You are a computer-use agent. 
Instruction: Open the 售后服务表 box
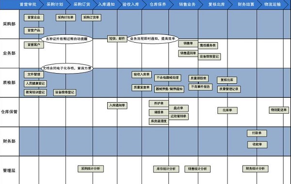click(x=208, y=46)
